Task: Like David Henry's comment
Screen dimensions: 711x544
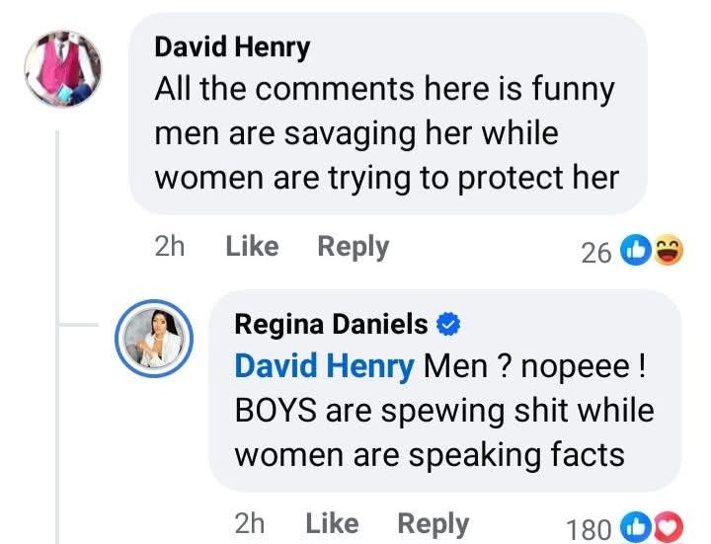Action: [252, 247]
